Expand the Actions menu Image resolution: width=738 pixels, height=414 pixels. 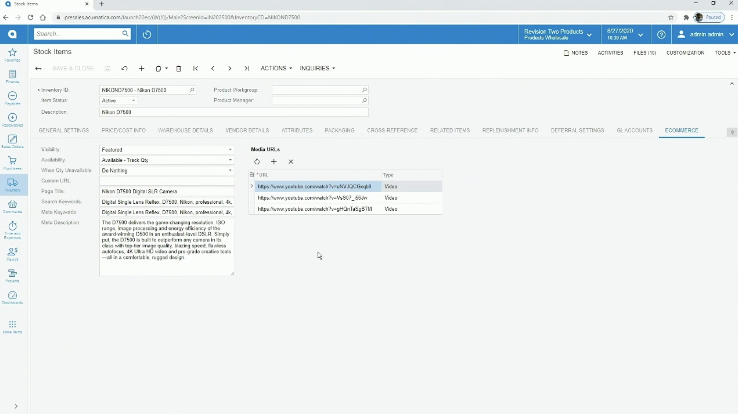coord(276,68)
